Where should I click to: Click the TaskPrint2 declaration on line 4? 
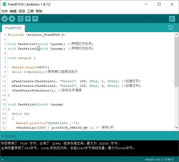pyautogui.click(x=51, y=49)
